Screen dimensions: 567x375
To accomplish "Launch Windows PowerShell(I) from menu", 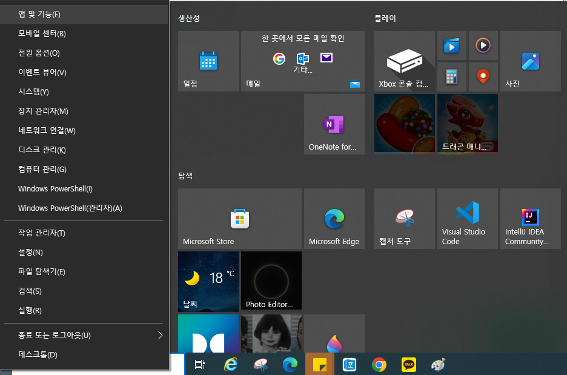I will (x=84, y=189).
